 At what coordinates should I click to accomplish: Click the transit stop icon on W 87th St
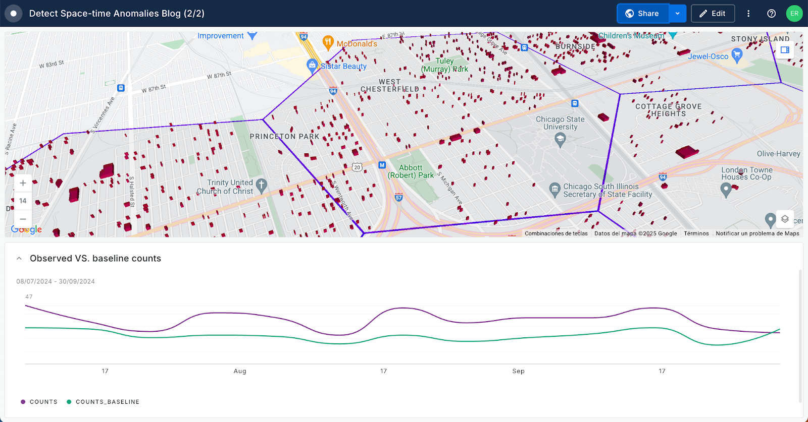click(x=121, y=88)
